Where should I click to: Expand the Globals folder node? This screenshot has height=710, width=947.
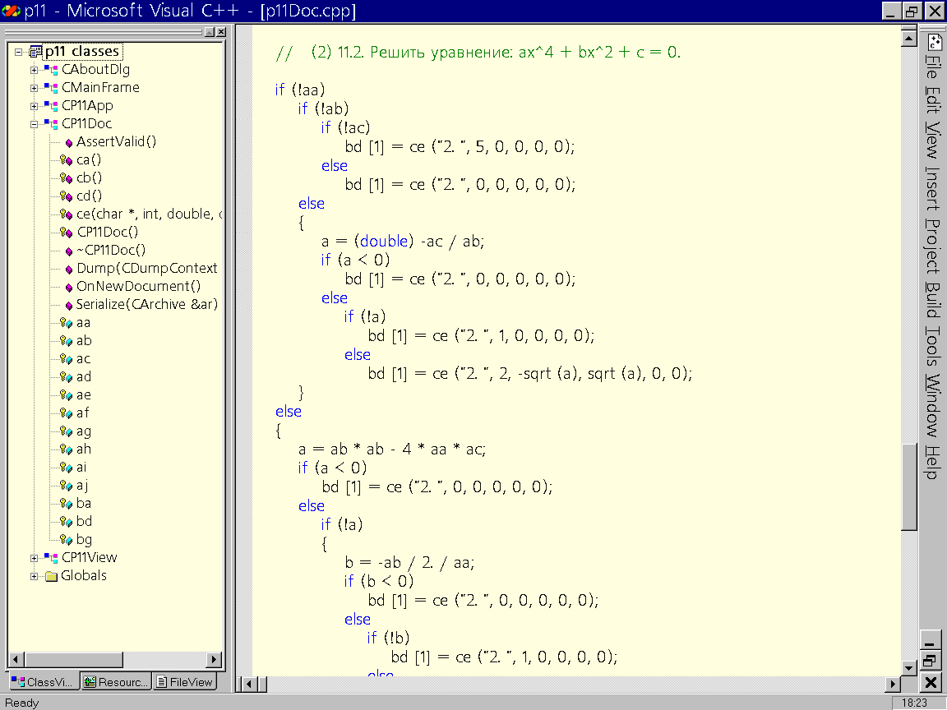[x=35, y=576]
